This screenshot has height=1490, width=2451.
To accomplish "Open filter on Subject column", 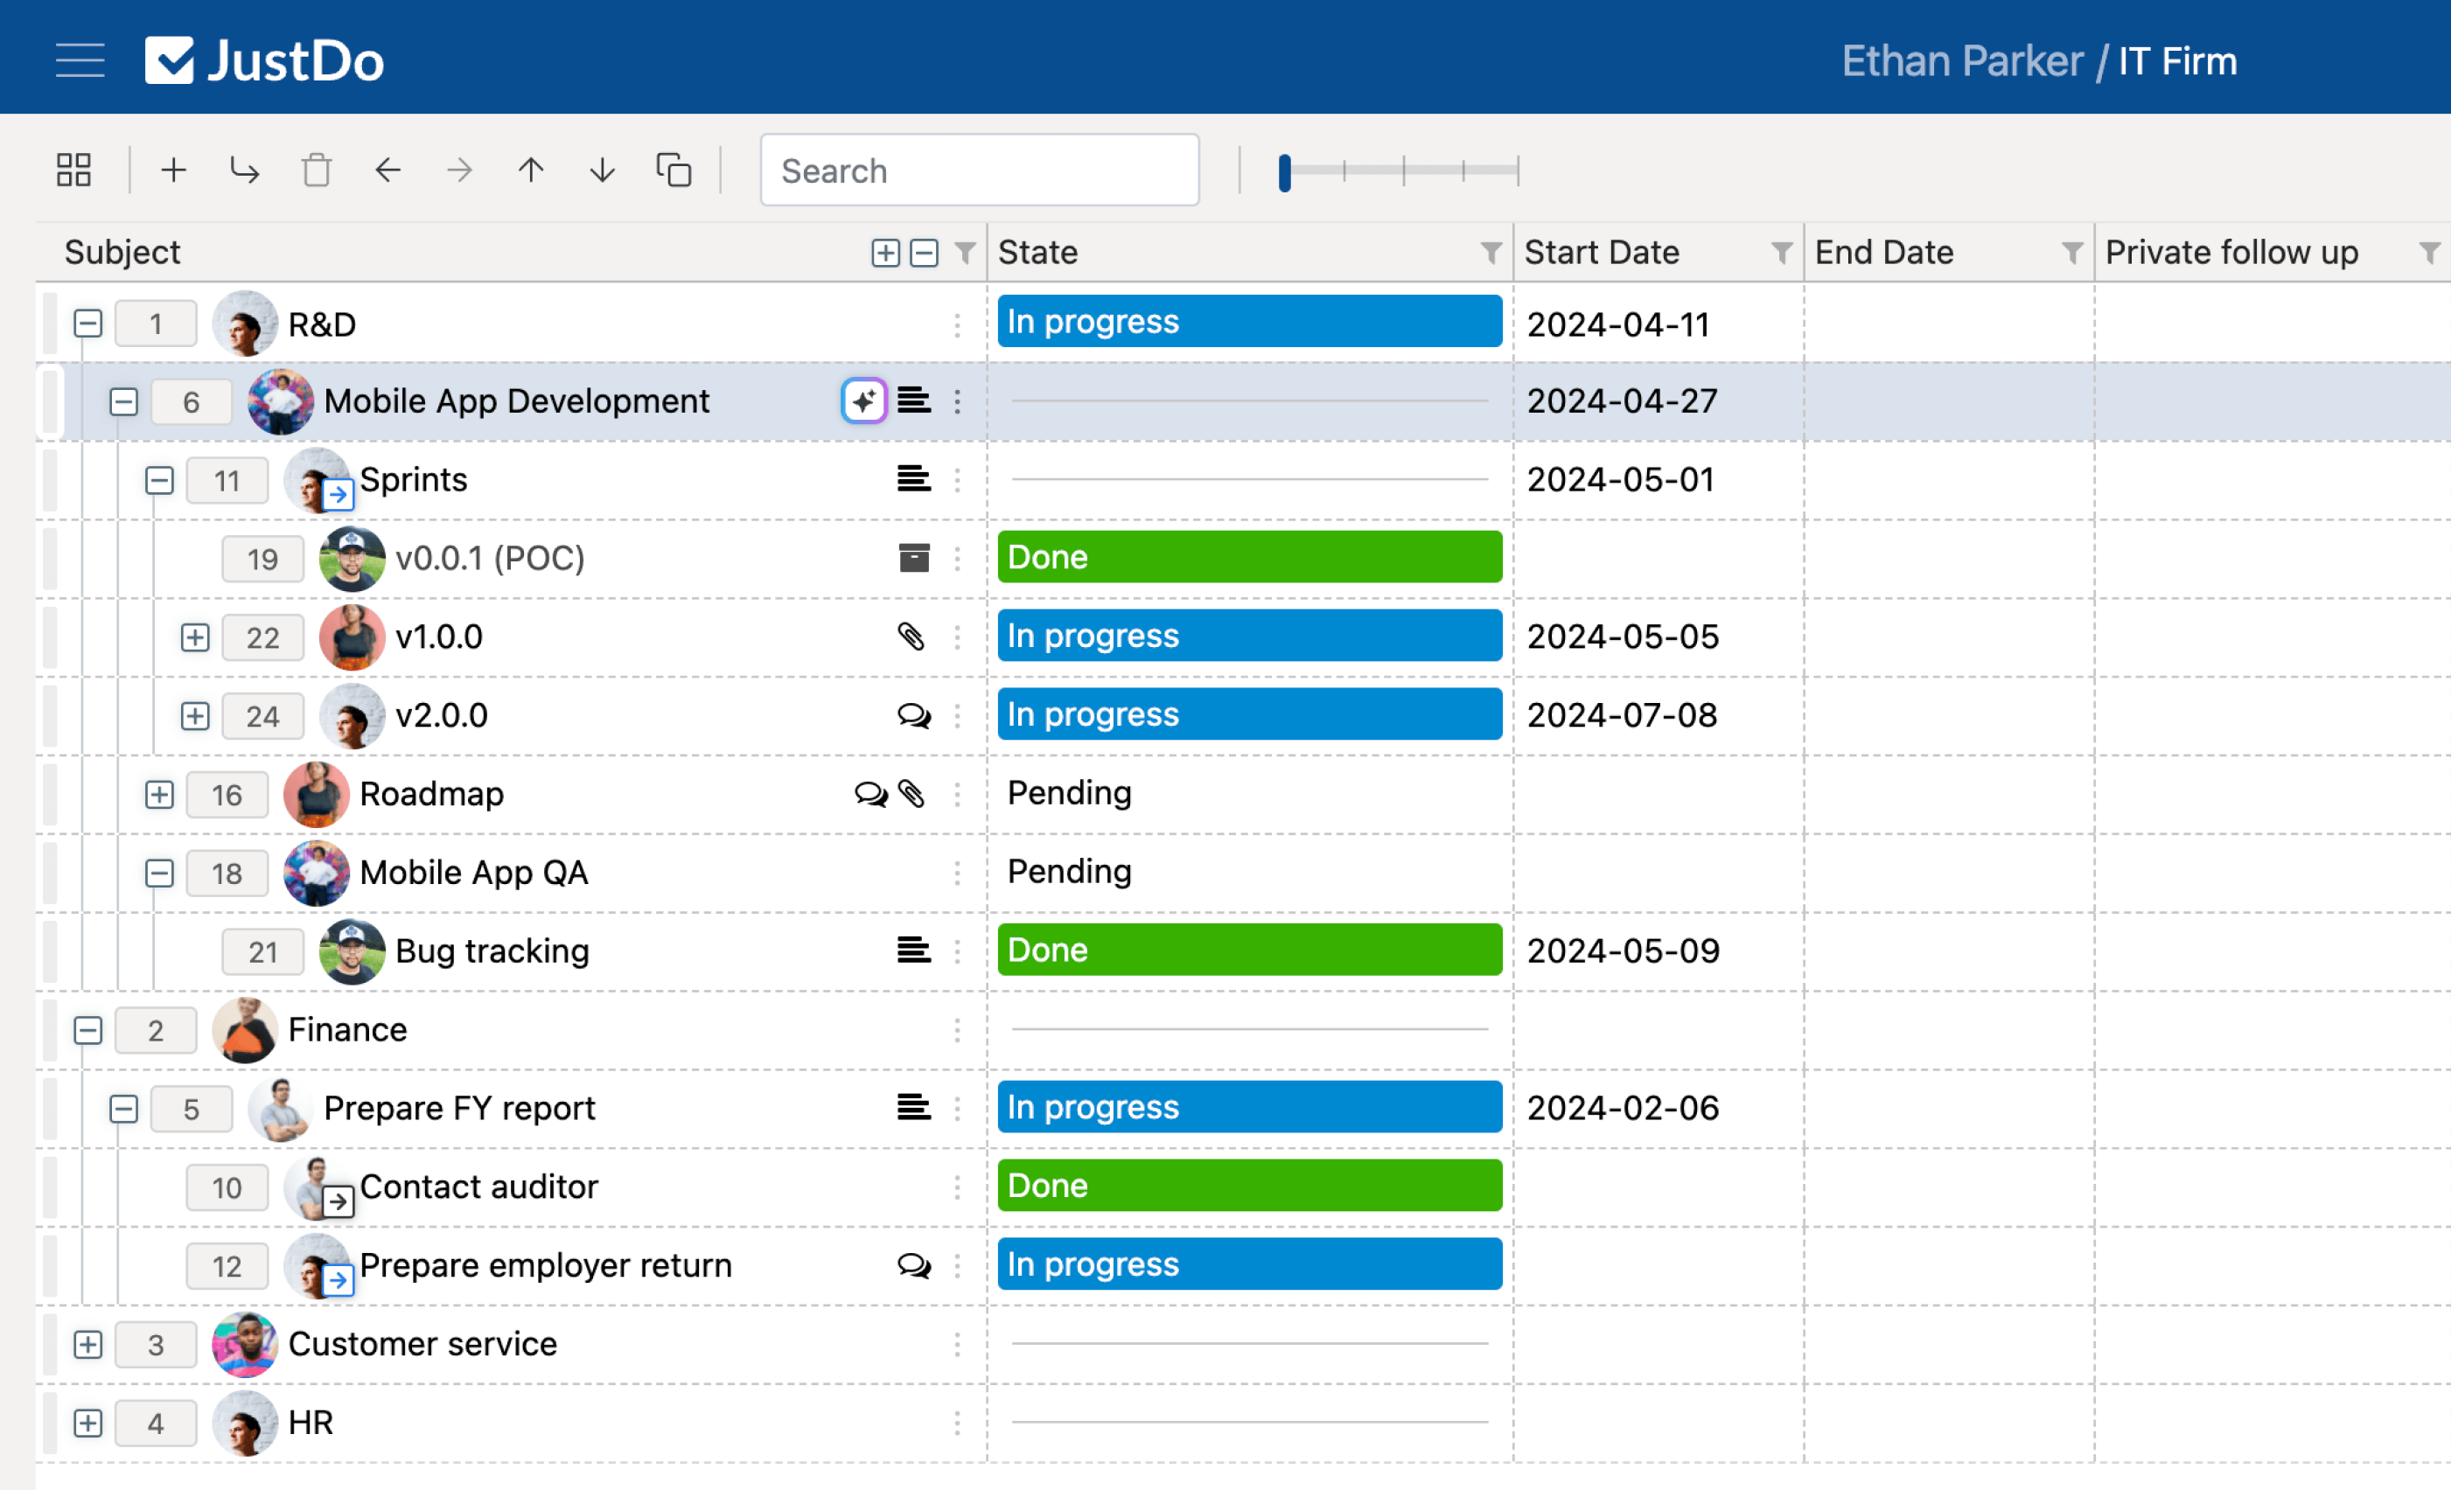I will (965, 253).
